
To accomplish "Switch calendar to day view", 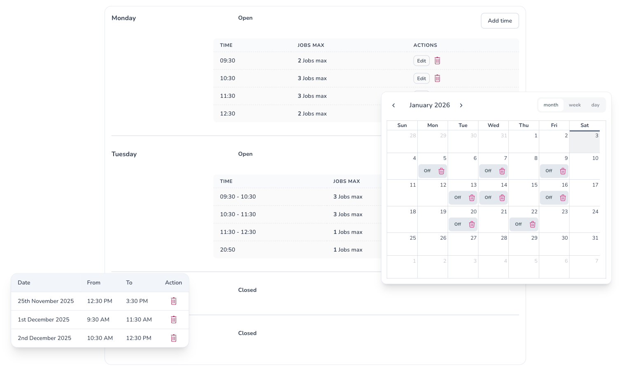I will [595, 105].
